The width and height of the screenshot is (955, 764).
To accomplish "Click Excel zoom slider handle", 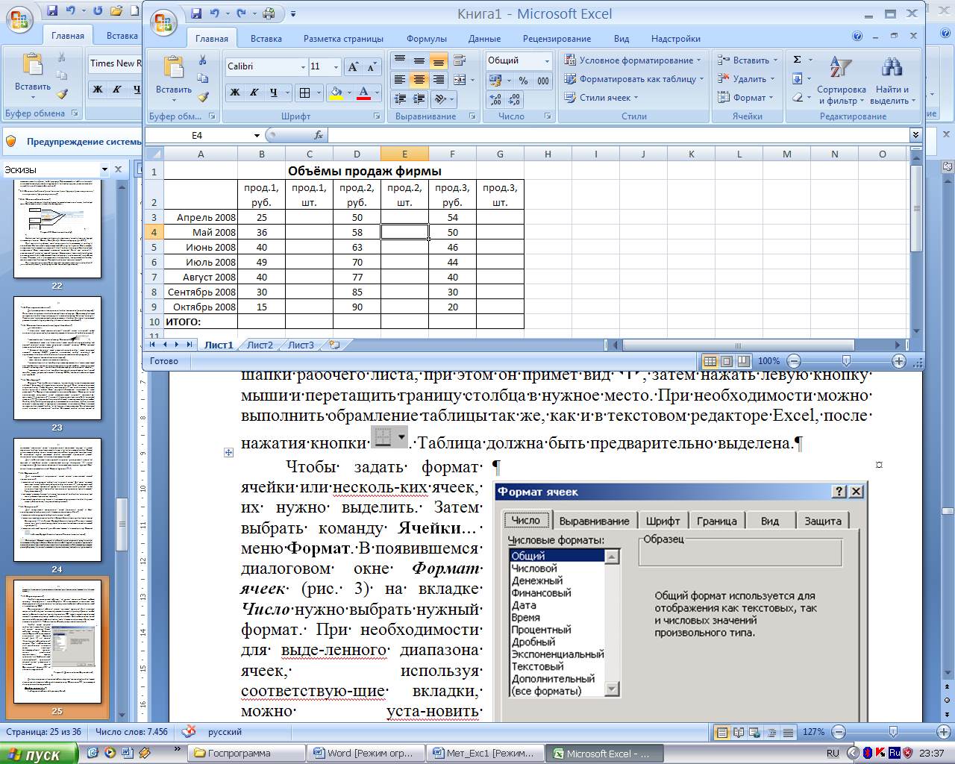I will click(x=846, y=361).
